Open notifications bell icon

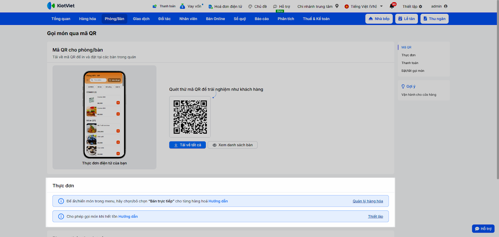point(392,6)
